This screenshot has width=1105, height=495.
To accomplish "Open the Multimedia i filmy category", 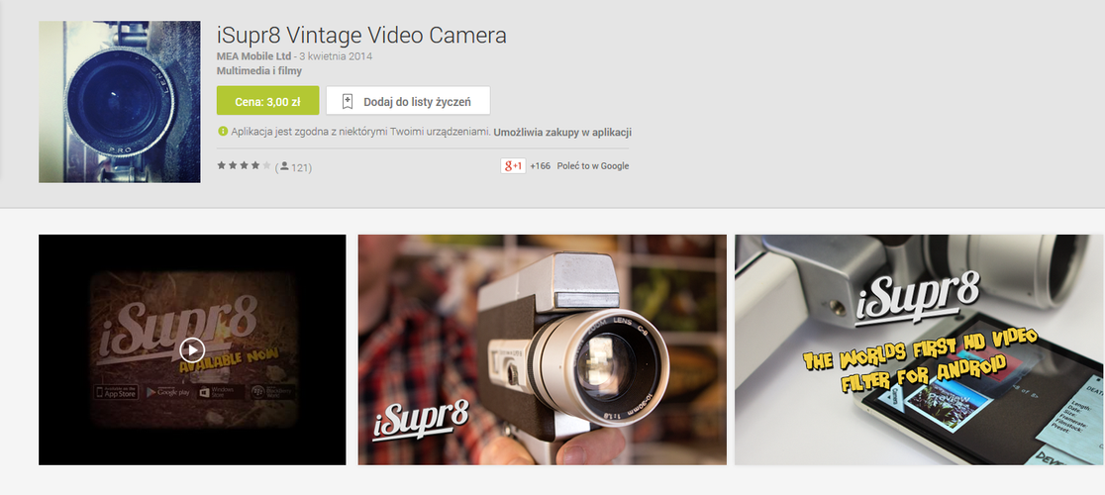I will pos(259,71).
